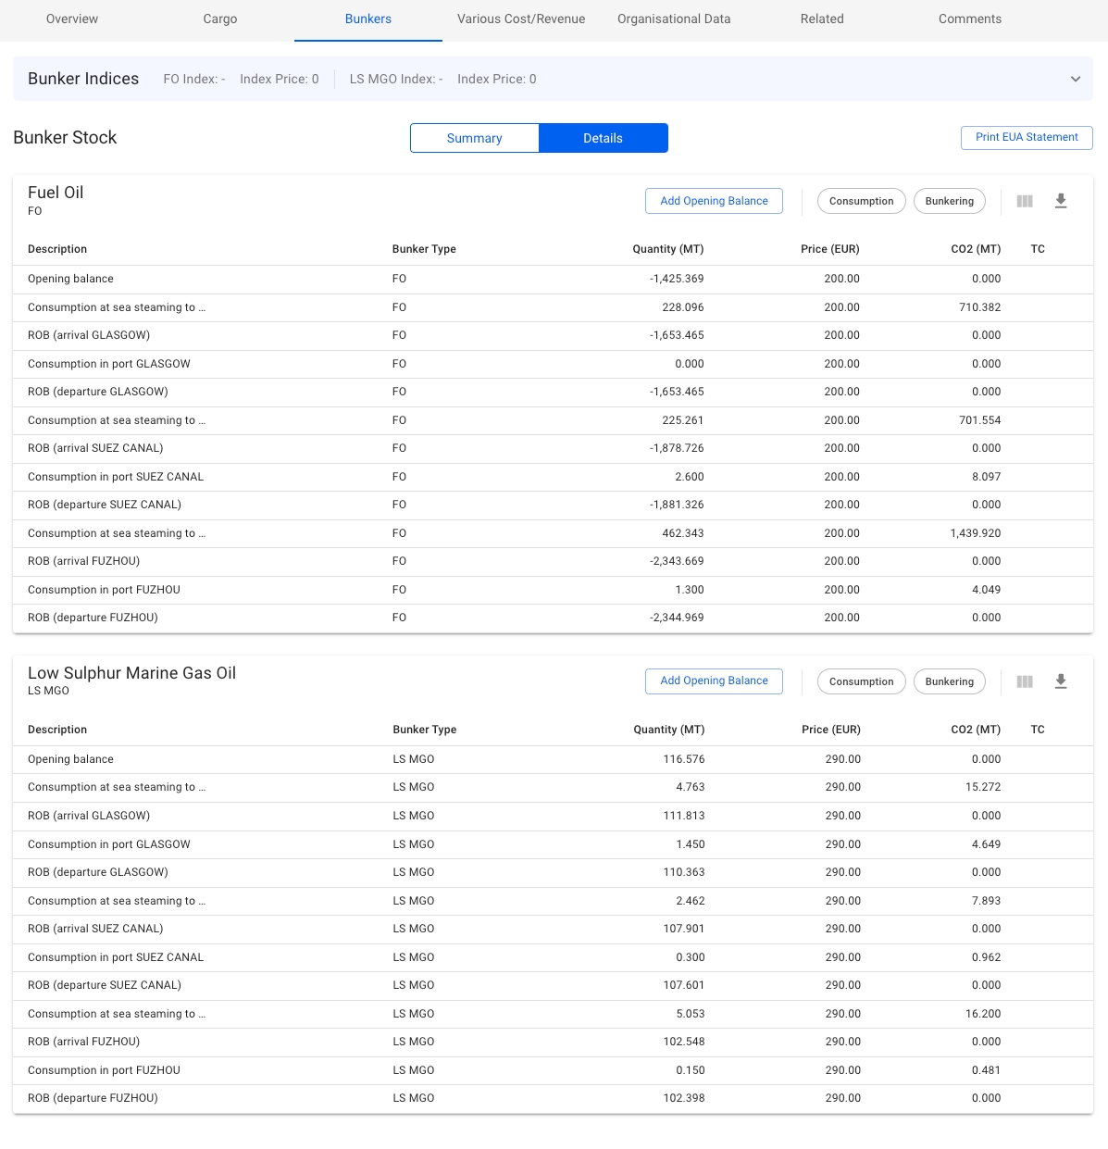Open Various Cost/Revenue tab
The width and height of the screenshot is (1108, 1149).
click(x=521, y=19)
